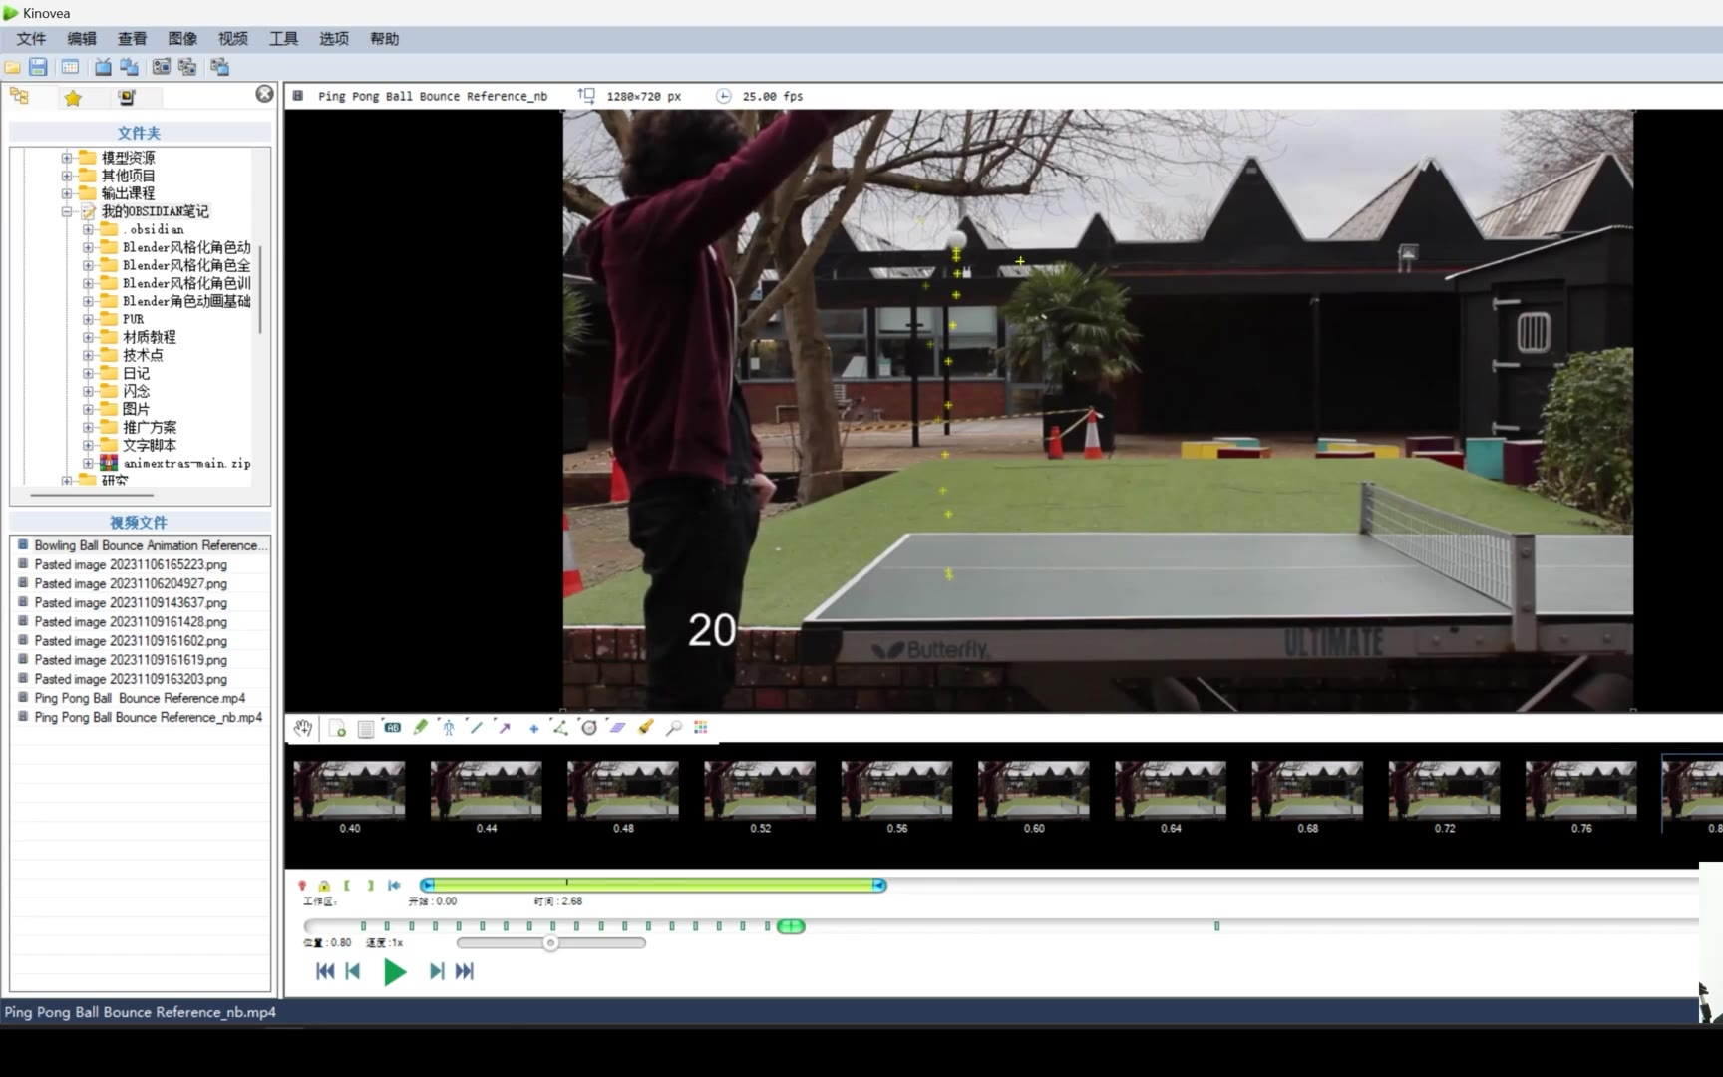Open the favorites star tab

click(x=73, y=97)
